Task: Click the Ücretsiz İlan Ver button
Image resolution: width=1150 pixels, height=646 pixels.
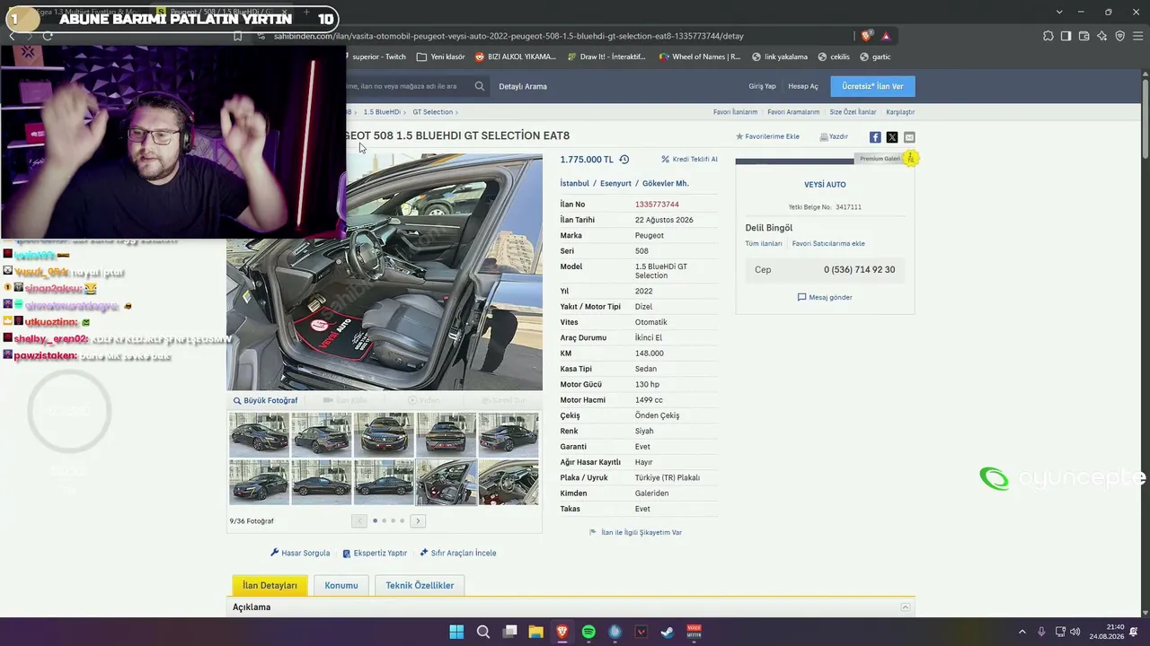Action: pyautogui.click(x=872, y=86)
